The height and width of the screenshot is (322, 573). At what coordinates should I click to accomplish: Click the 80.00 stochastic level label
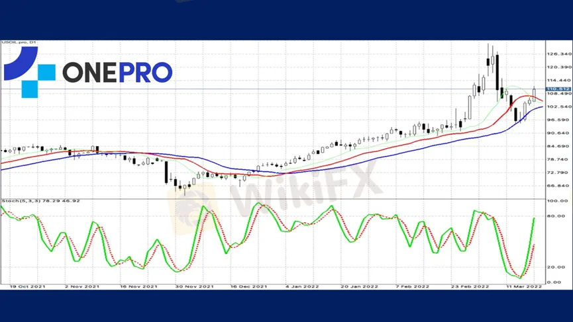tap(557, 216)
